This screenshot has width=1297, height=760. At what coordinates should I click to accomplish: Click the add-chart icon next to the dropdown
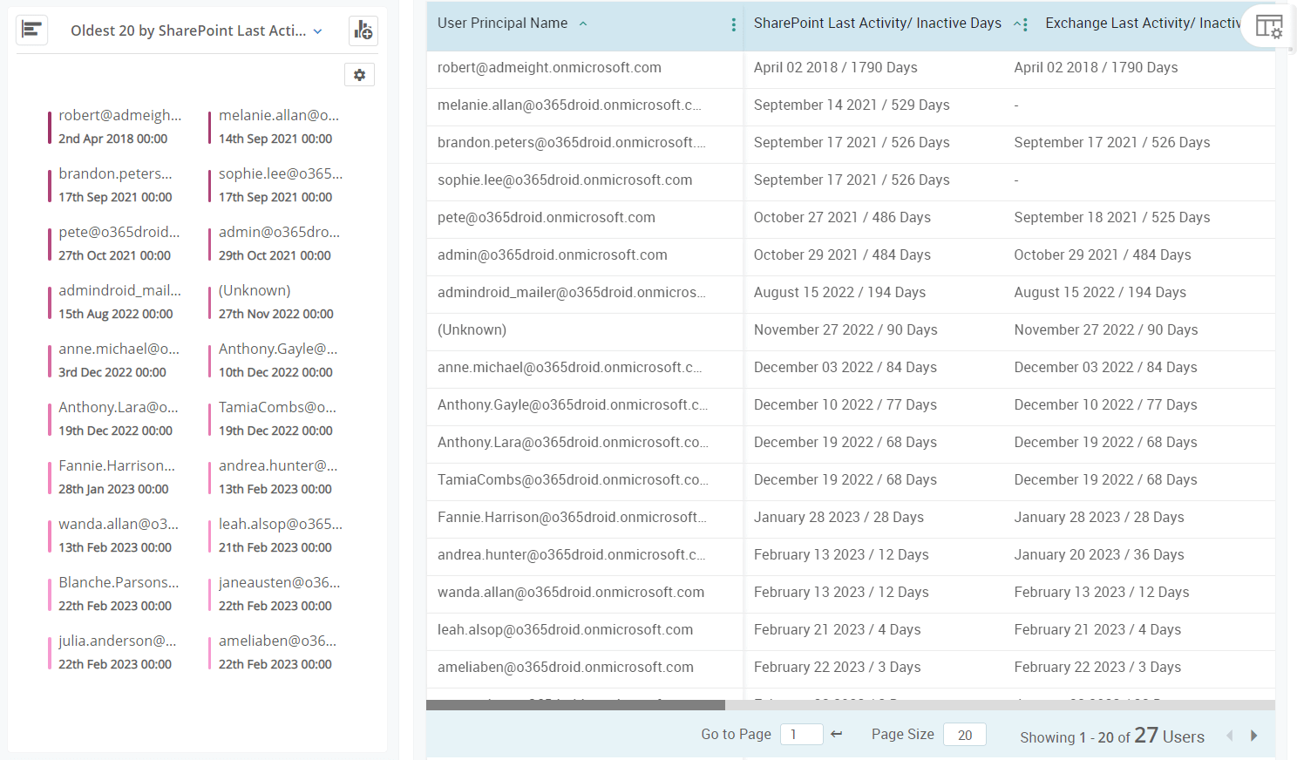pyautogui.click(x=363, y=30)
